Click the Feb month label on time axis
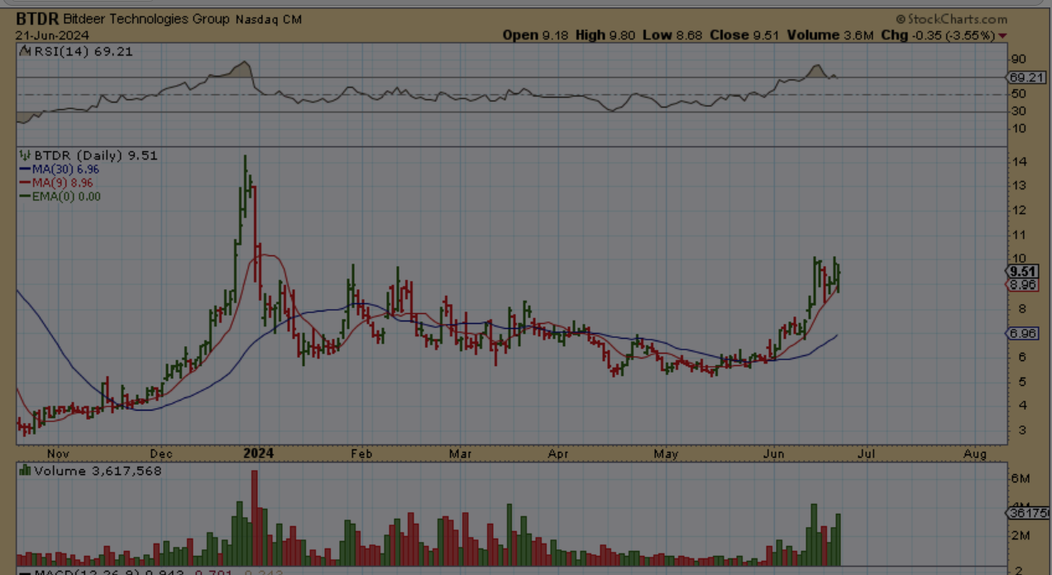1052x575 pixels. point(361,454)
